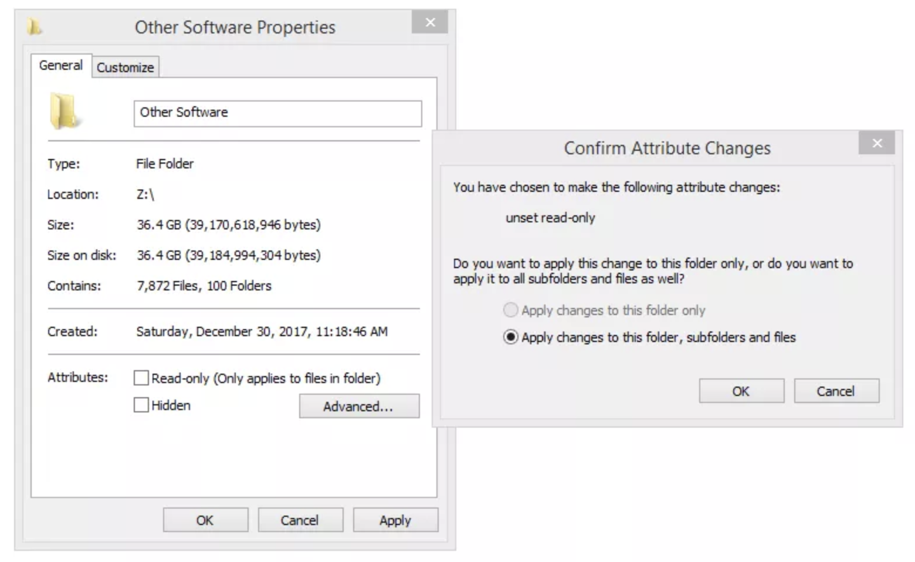Click the folder name field 'Other Software'
Image resolution: width=915 pixels, height=562 pixels.
277,113
